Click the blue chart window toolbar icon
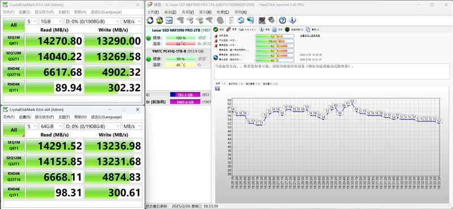 coord(169,20)
